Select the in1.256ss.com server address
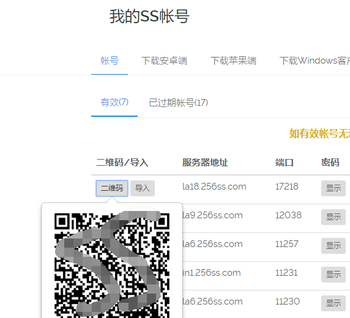 212,273
